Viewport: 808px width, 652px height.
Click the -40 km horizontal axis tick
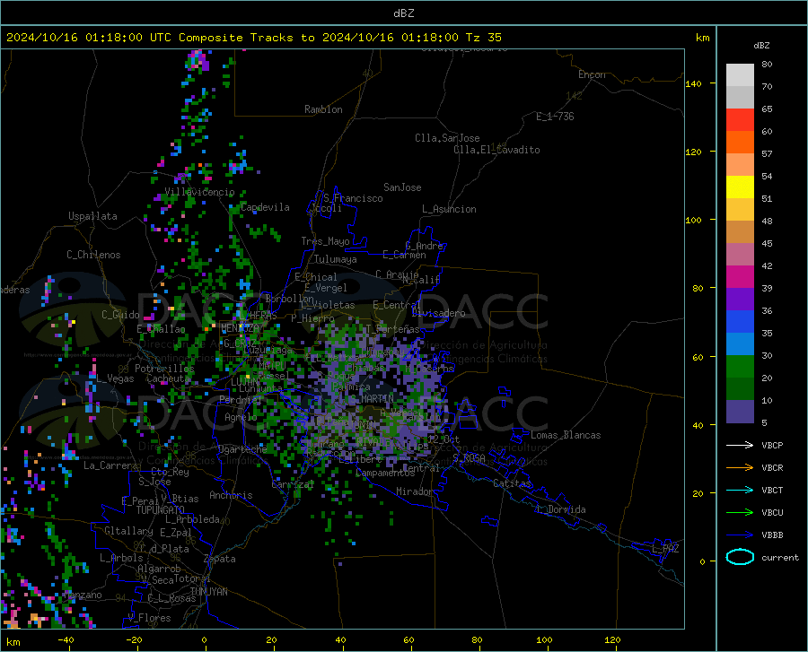[66, 640]
